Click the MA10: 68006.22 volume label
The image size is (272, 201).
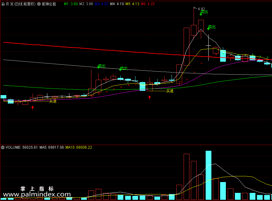point(79,147)
